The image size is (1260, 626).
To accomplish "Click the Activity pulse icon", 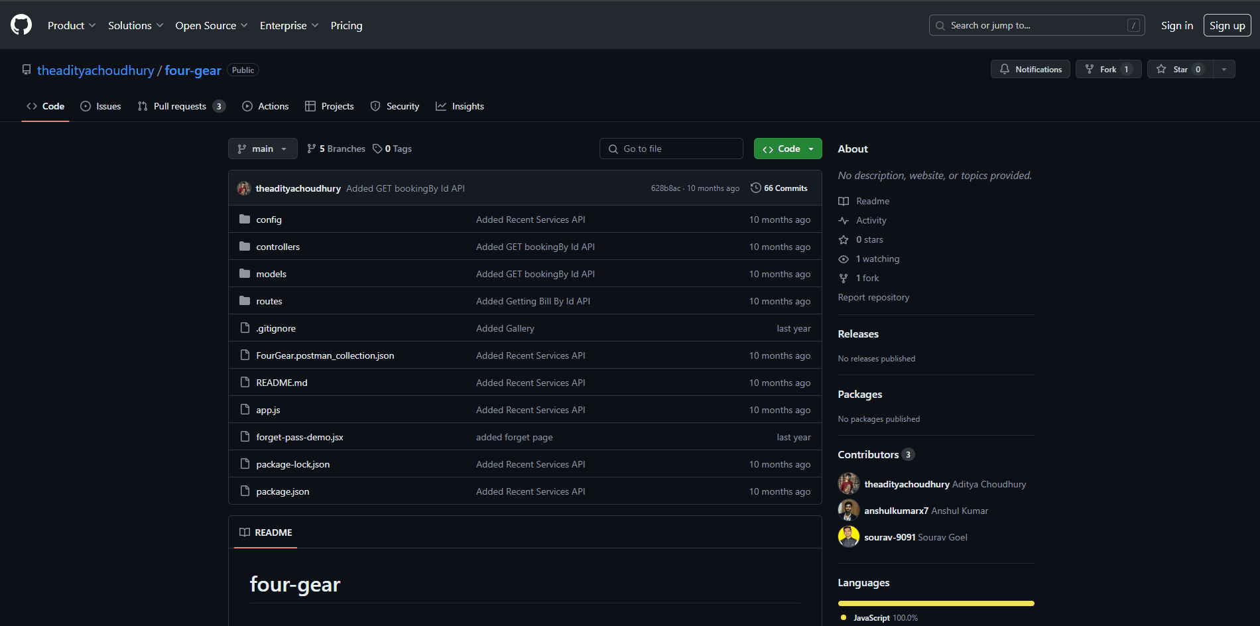I will click(x=844, y=220).
